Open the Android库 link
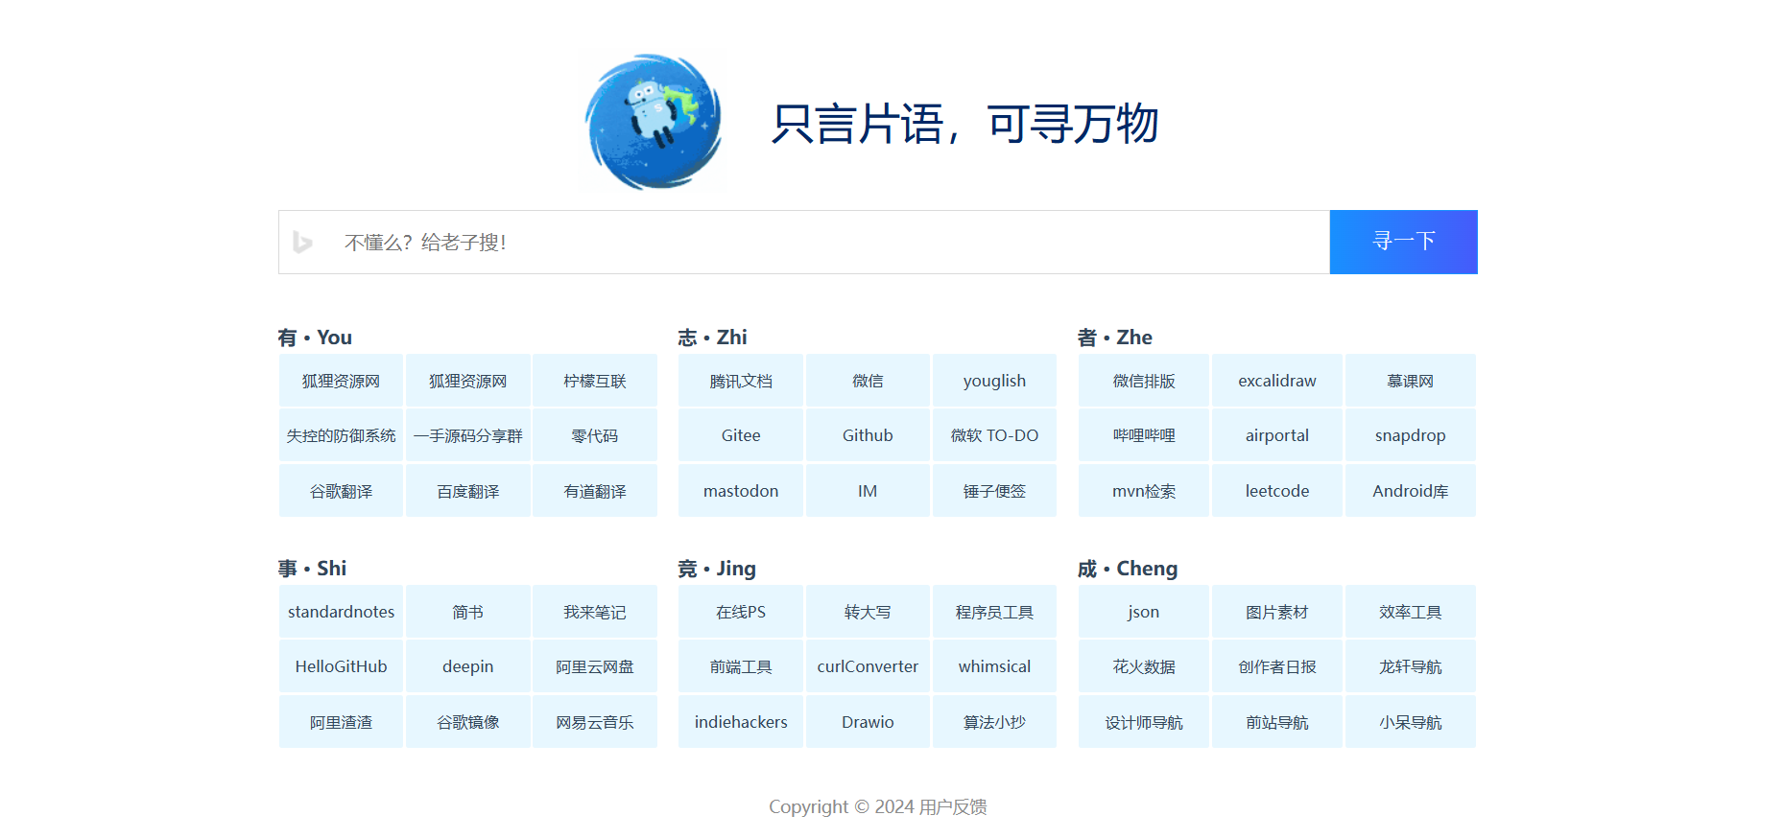1785x839 pixels. pyautogui.click(x=1411, y=491)
